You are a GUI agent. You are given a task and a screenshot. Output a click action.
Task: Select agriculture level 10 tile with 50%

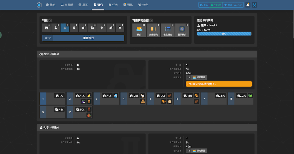coord(79,112)
